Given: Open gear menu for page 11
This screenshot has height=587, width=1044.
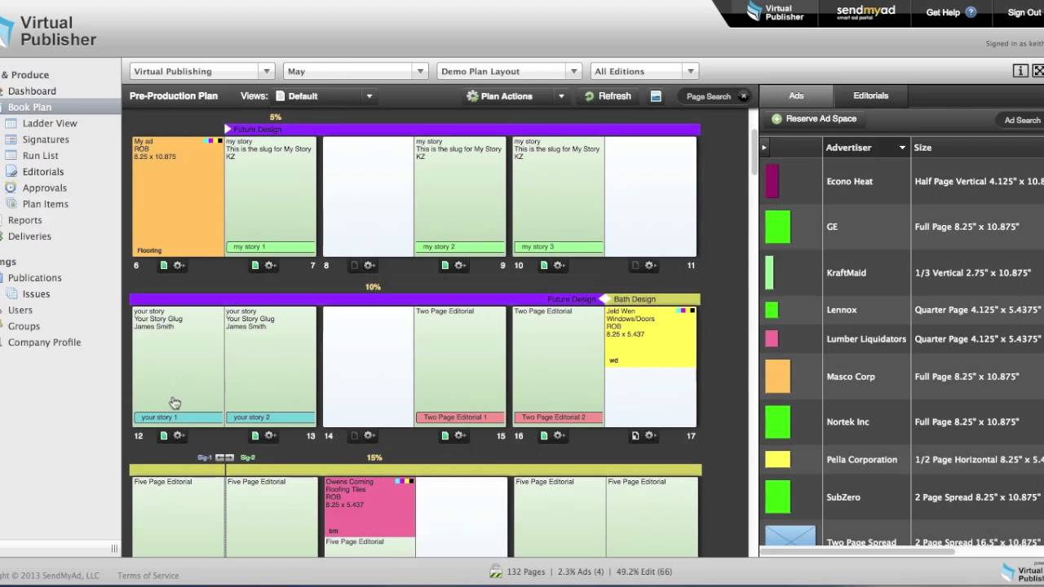Looking at the screenshot, I should pyautogui.click(x=650, y=265).
